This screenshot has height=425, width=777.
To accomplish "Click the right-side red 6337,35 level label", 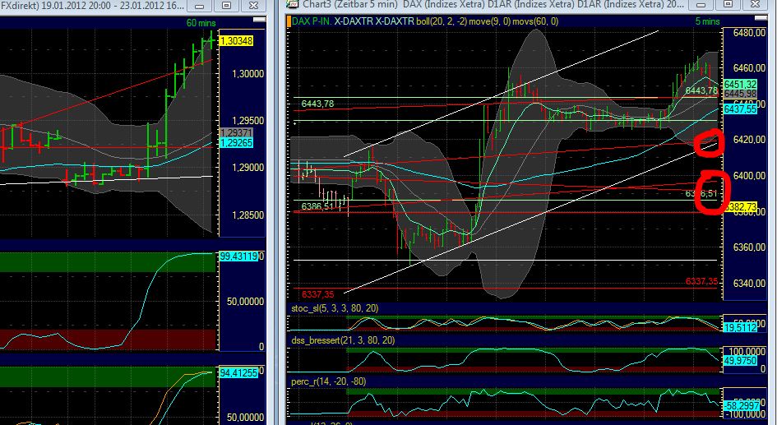I will click(701, 281).
